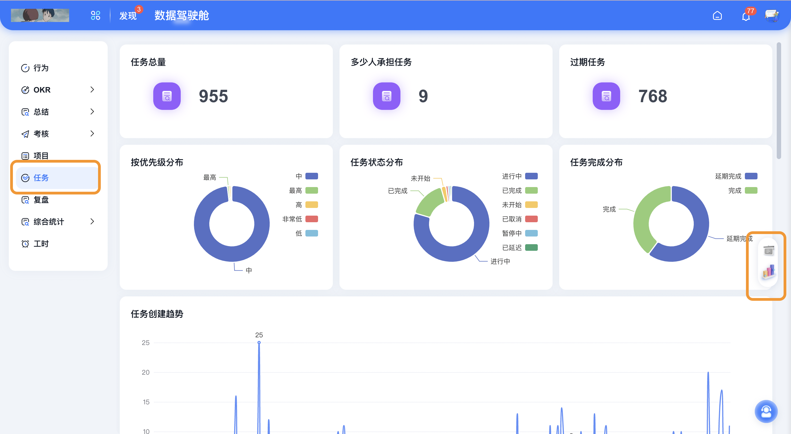Select 考核 in the sidebar
791x434 pixels.
tap(58, 133)
